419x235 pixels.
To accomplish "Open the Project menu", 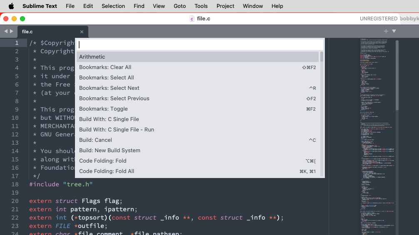I will 225,6.
